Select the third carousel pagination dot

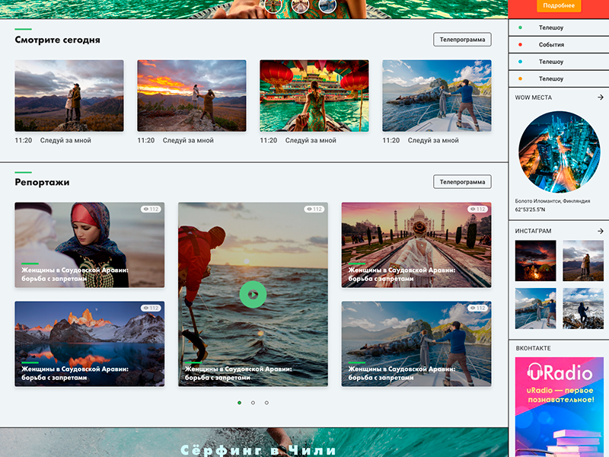click(x=266, y=402)
